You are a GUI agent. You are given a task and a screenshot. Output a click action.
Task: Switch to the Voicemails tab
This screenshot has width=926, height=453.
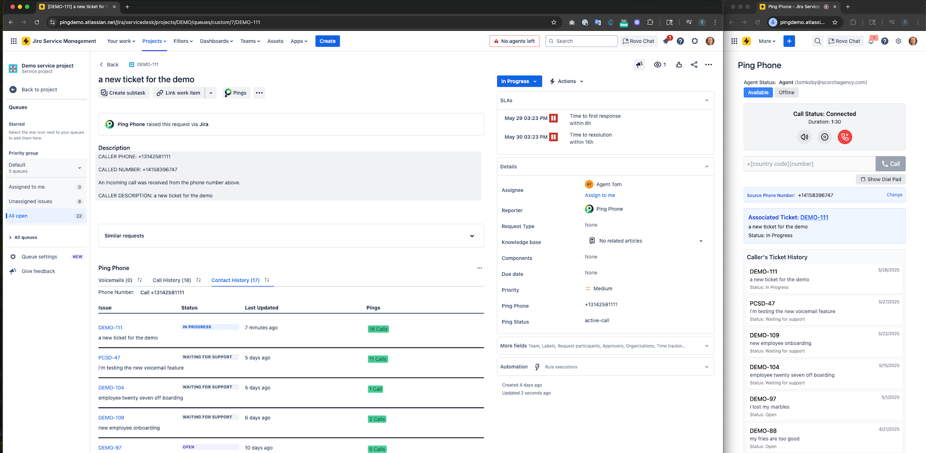pos(115,280)
